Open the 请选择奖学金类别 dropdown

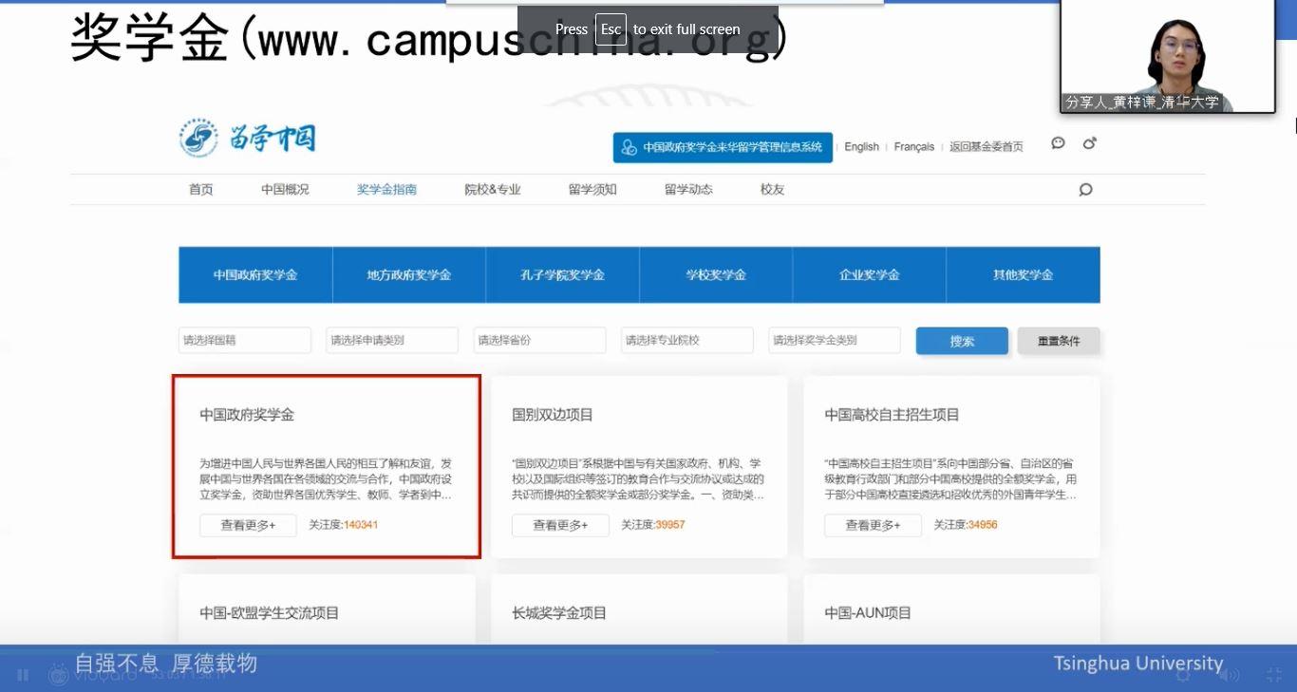835,340
